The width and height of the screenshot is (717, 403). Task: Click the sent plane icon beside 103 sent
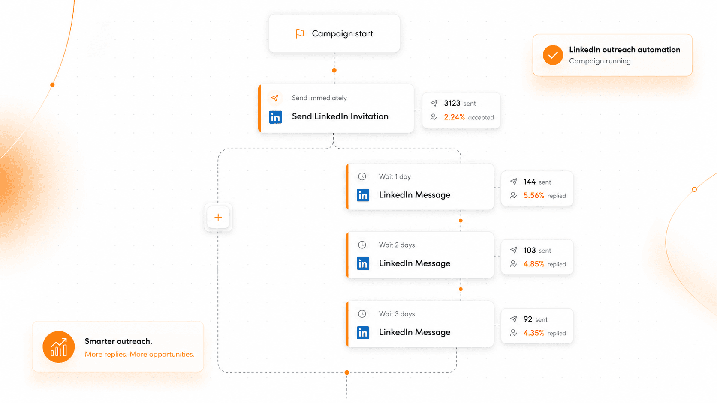click(513, 250)
